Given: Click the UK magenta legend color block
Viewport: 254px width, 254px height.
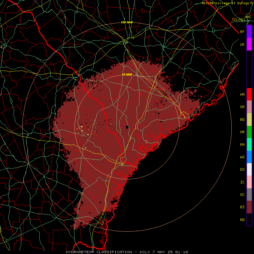Looking at the screenshot, I should (249, 44).
